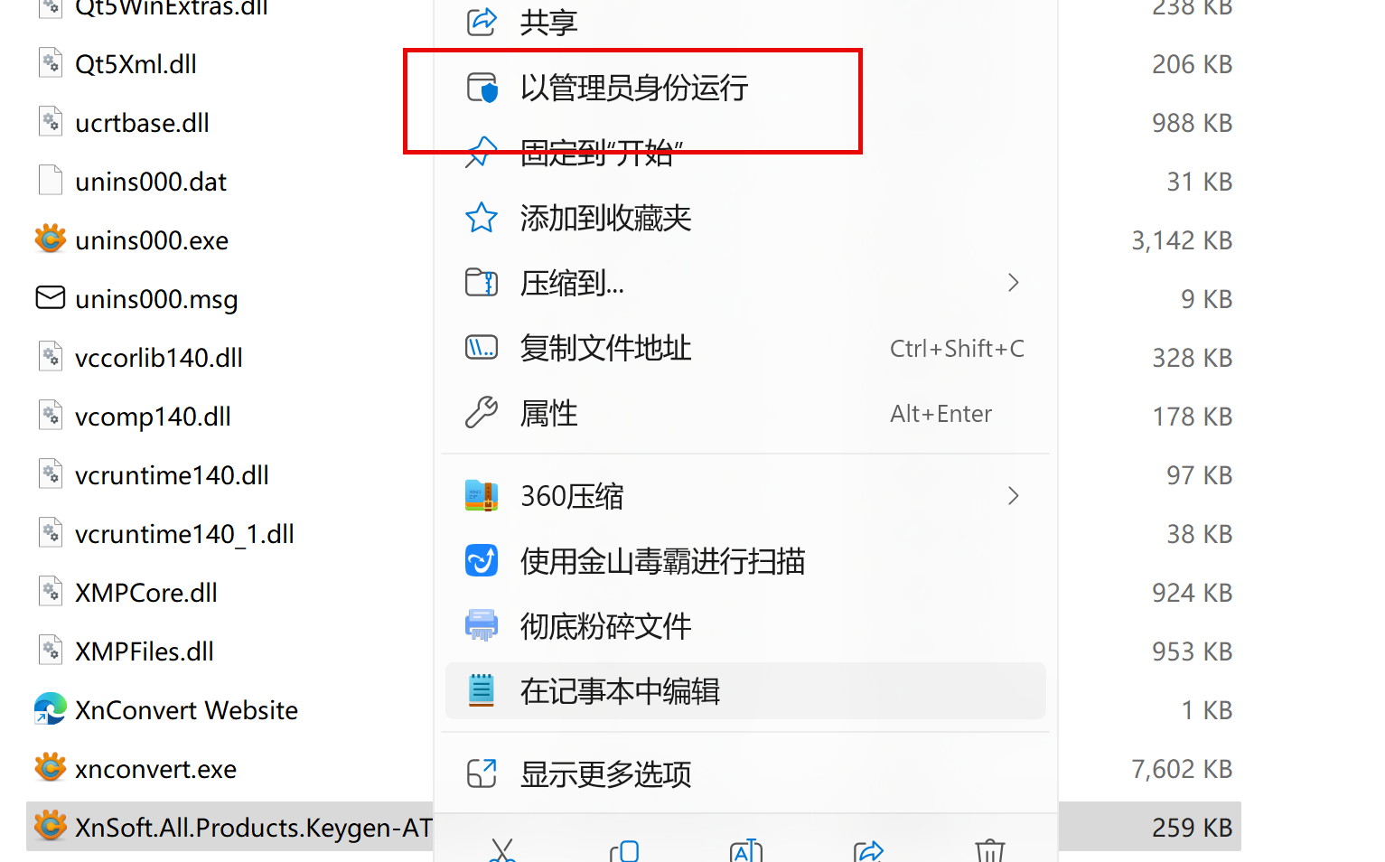Screen dimensions: 1385x862
Task: Click the copy icon in bottom toolbar
Action: point(624,851)
